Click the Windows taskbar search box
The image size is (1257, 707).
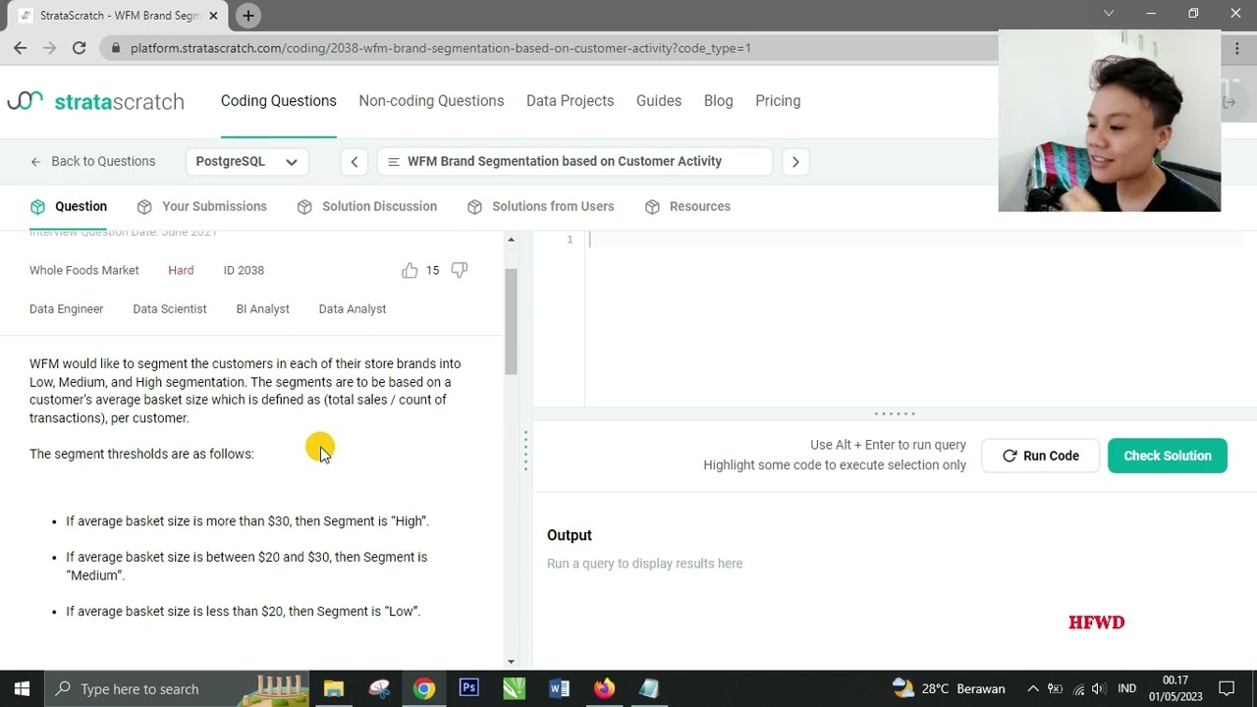pos(178,688)
